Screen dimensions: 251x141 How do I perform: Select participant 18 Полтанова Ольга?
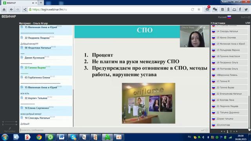click(x=229, y=69)
